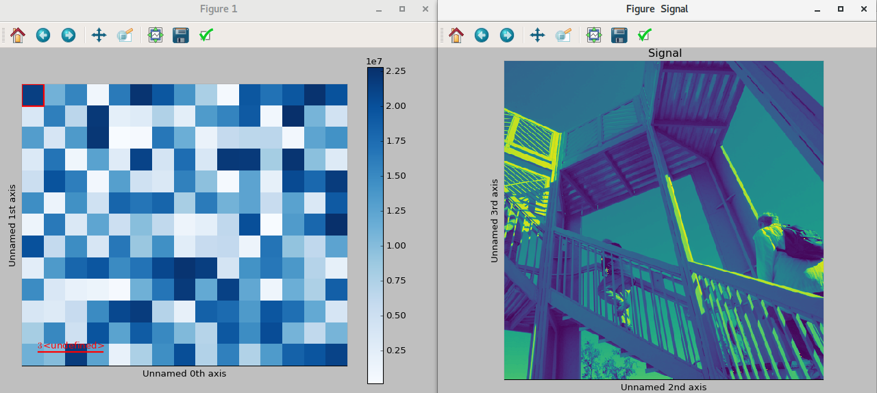Click green checkmark in Signal figure toolbar
Screen dimensions: 877x393
point(644,35)
